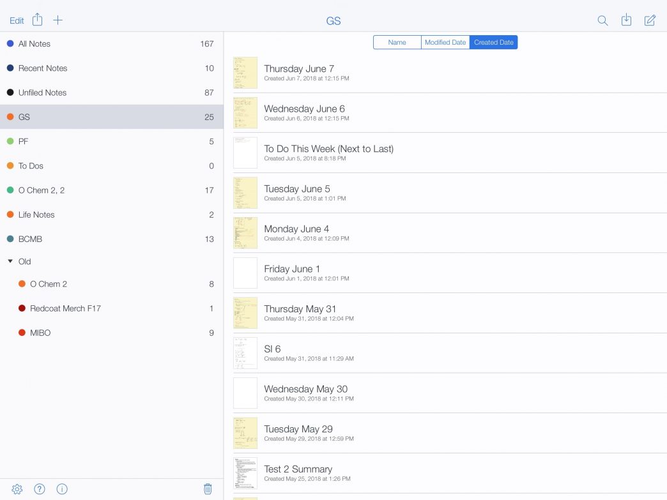Open the To Dos subject
Image resolution: width=667 pixels, height=500 pixels.
tap(111, 166)
